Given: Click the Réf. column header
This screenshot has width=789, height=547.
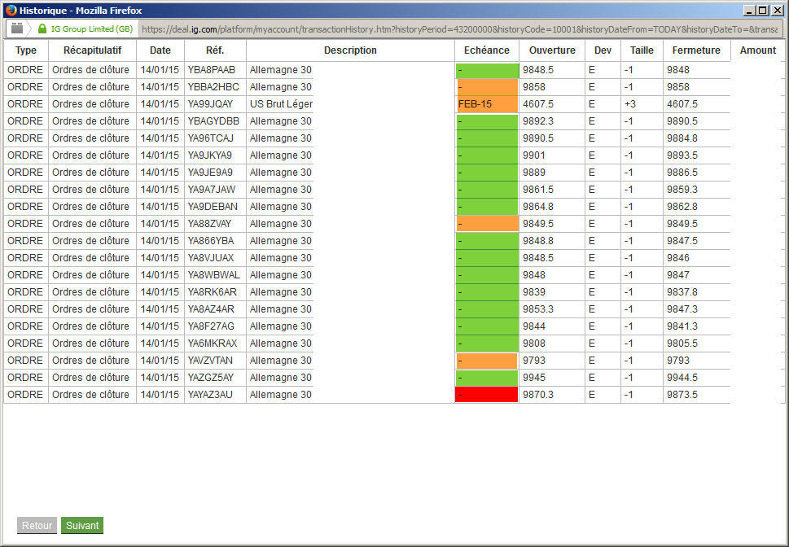Looking at the screenshot, I should (x=215, y=50).
